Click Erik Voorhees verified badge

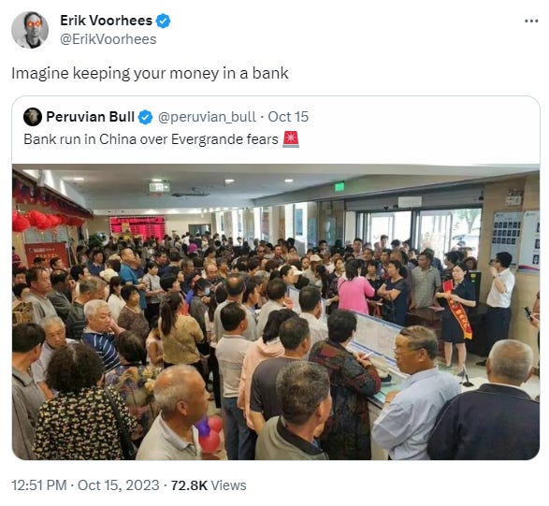click(x=163, y=21)
